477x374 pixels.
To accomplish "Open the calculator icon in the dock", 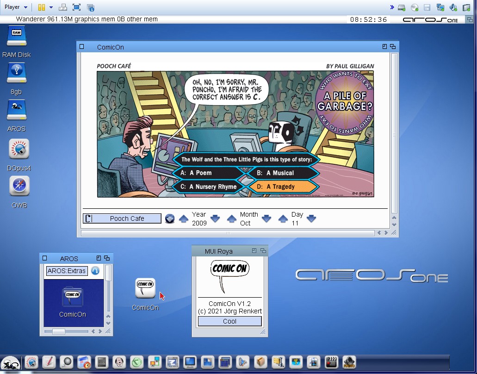I will tap(102, 362).
